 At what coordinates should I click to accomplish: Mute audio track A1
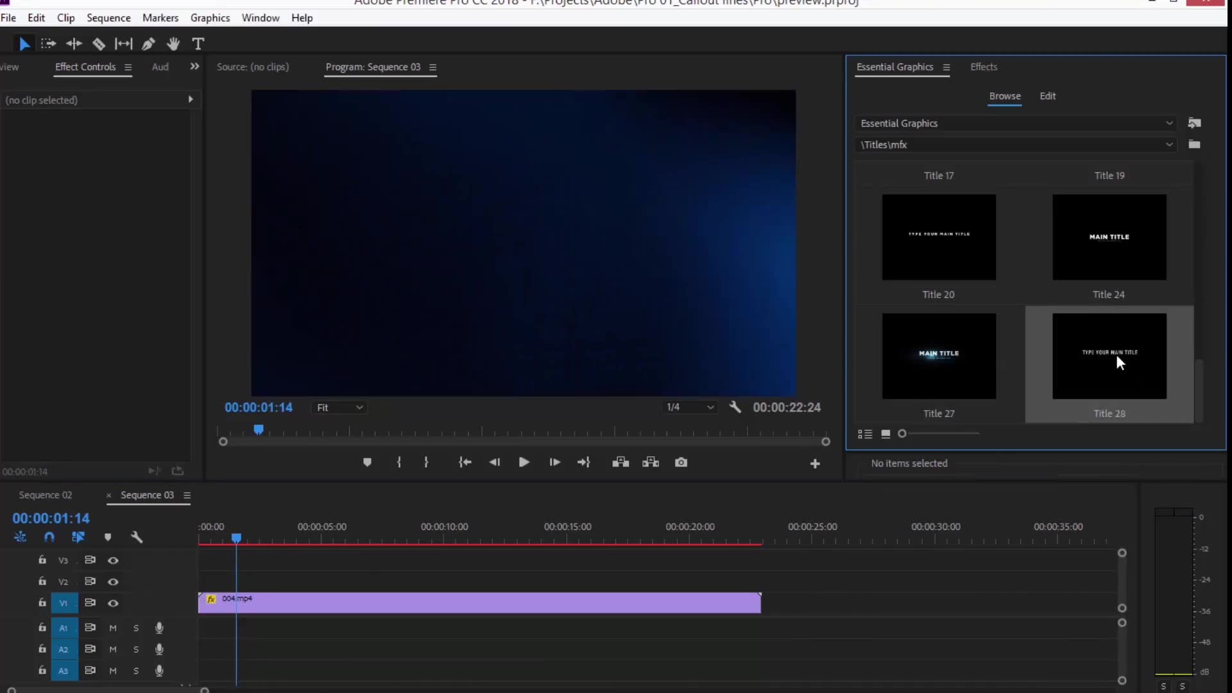113,628
